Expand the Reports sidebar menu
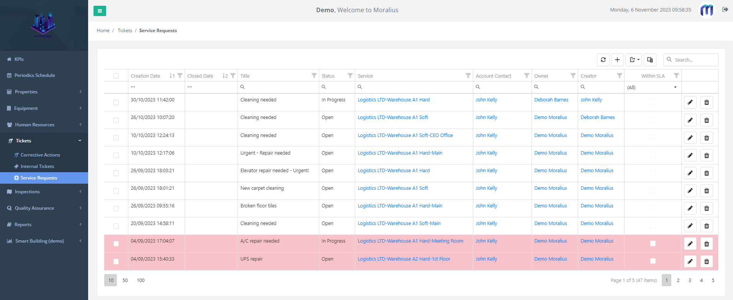The image size is (733, 300). (44, 225)
